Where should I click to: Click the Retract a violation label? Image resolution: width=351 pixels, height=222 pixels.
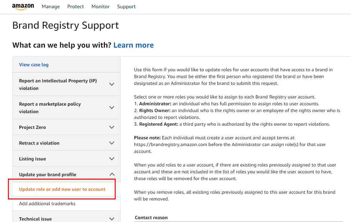[39, 143]
